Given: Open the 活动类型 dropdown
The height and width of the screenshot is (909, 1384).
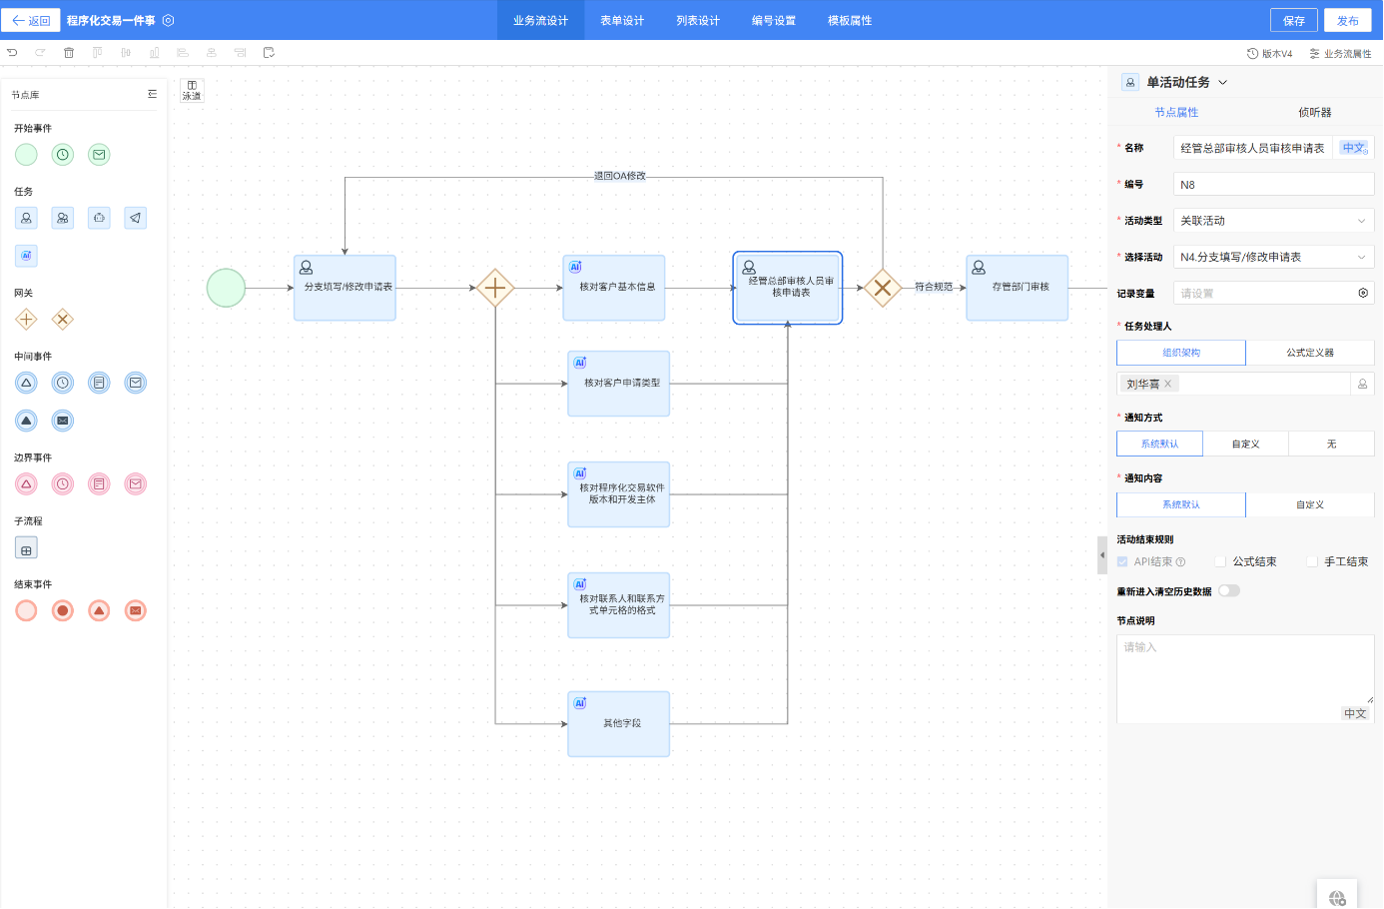Looking at the screenshot, I should (1272, 221).
